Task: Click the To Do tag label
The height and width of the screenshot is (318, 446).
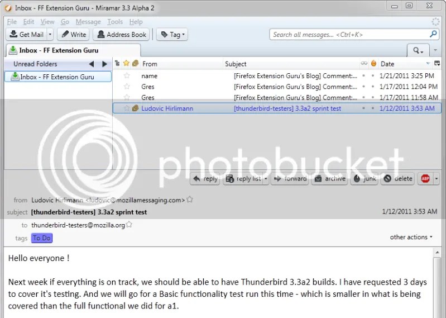Action: (x=42, y=238)
